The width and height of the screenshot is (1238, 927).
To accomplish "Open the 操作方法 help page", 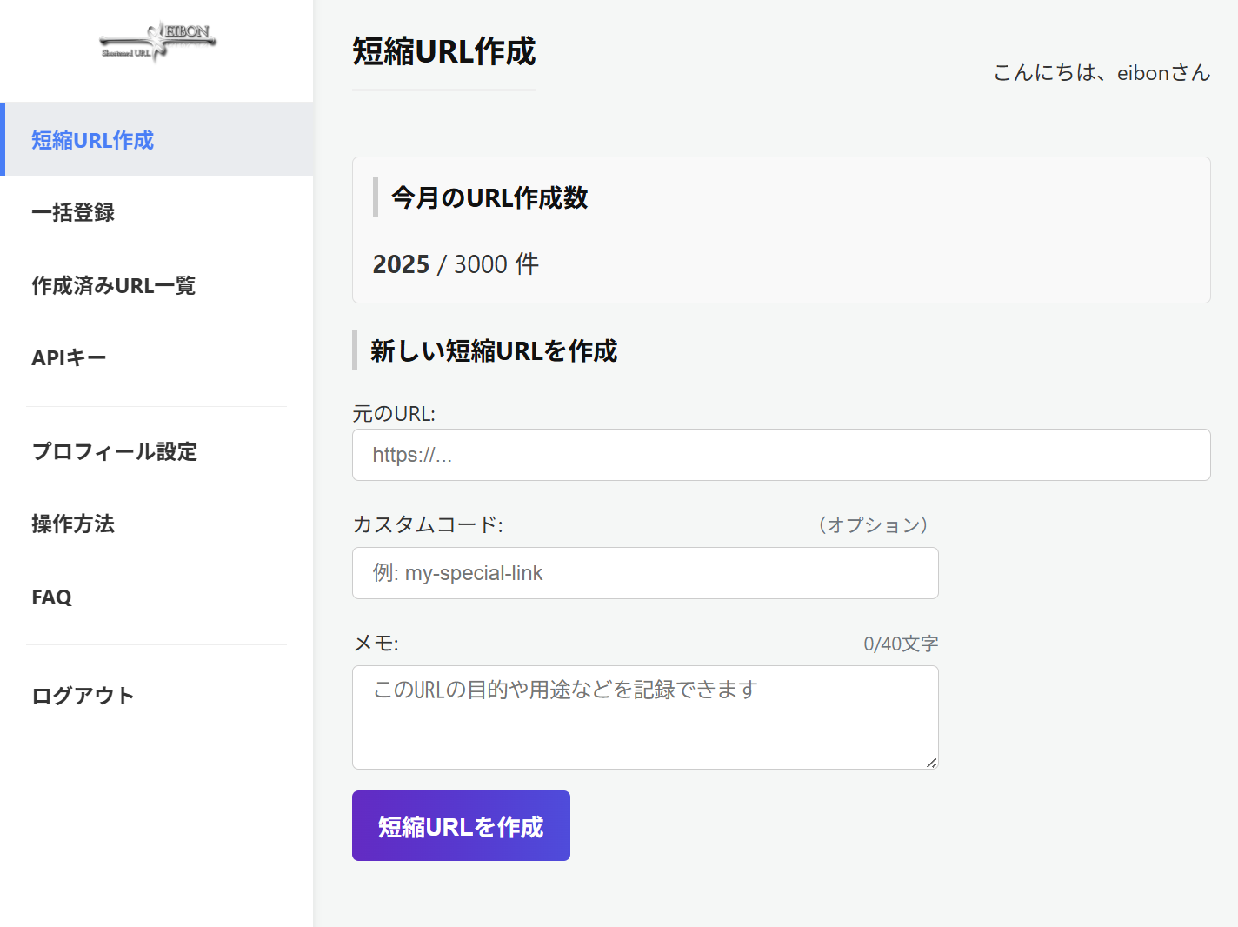I will pyautogui.click(x=72, y=524).
